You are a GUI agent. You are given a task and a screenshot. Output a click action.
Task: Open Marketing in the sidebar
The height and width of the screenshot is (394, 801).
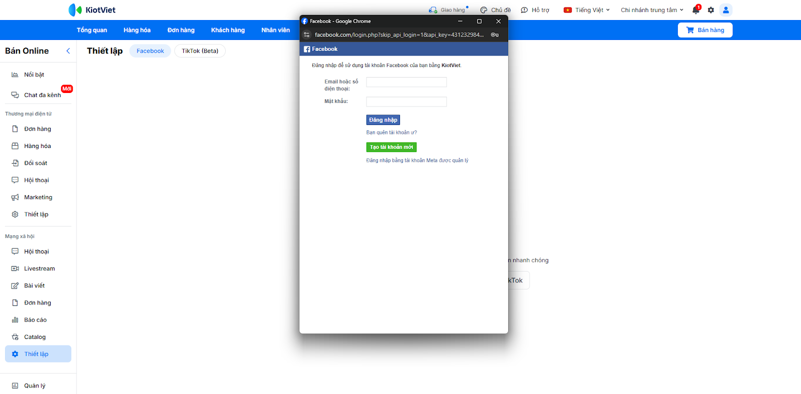pyautogui.click(x=38, y=197)
